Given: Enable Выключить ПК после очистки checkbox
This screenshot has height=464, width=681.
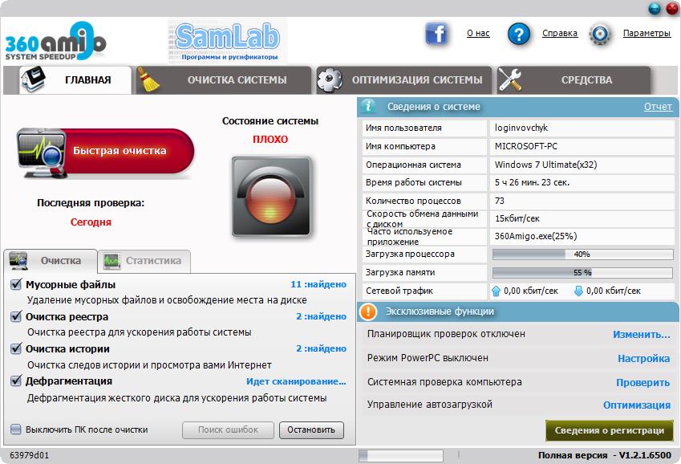Looking at the screenshot, I should tap(16, 429).
